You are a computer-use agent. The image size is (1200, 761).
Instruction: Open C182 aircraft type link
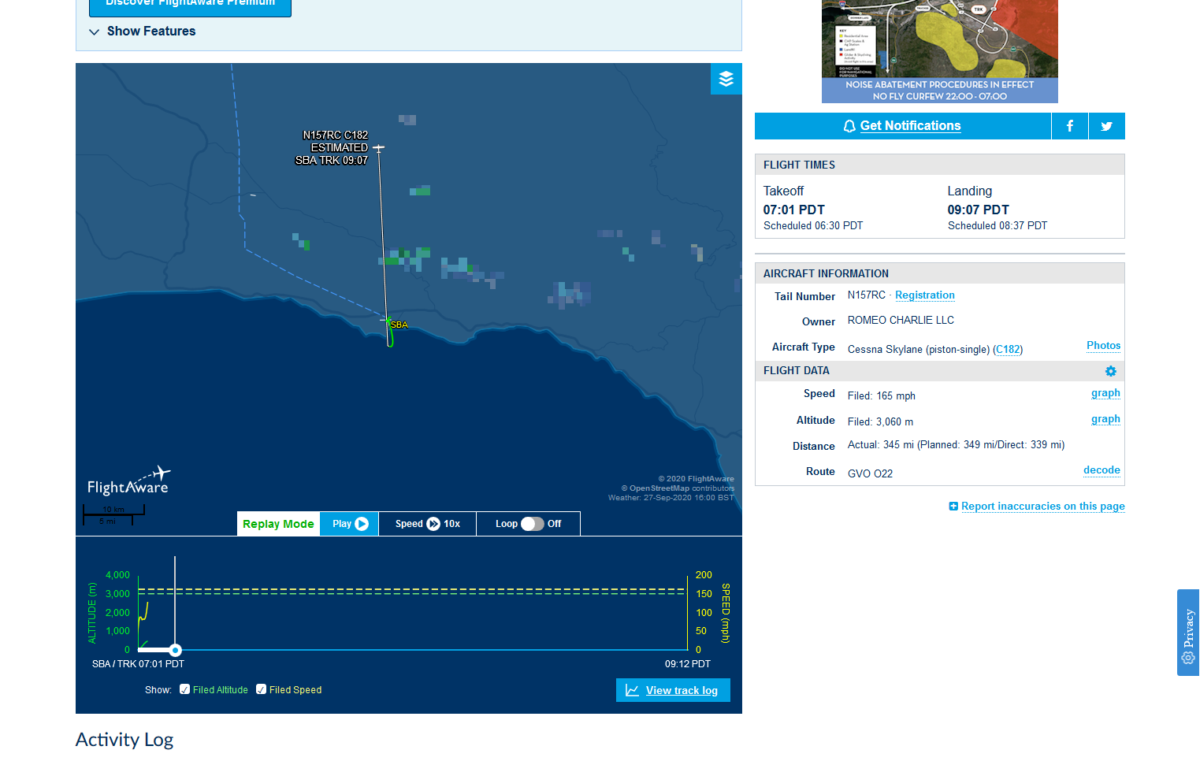tap(1008, 350)
